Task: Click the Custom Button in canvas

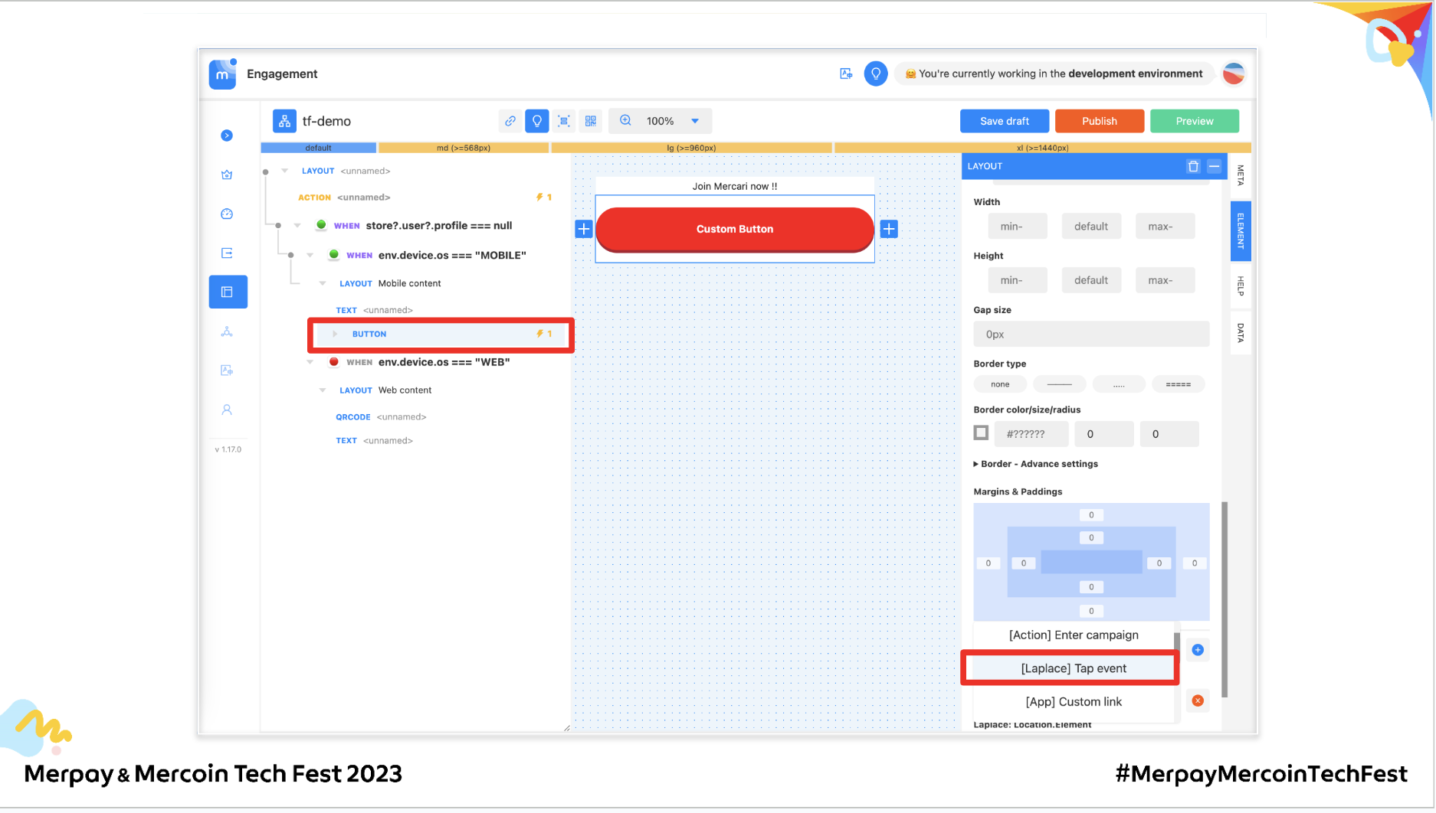Action: (735, 229)
